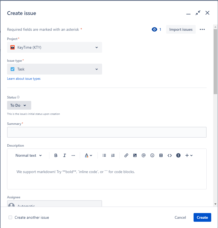The height and width of the screenshot is (228, 218).
Task: Insert a bullet list
Action: coord(104,155)
